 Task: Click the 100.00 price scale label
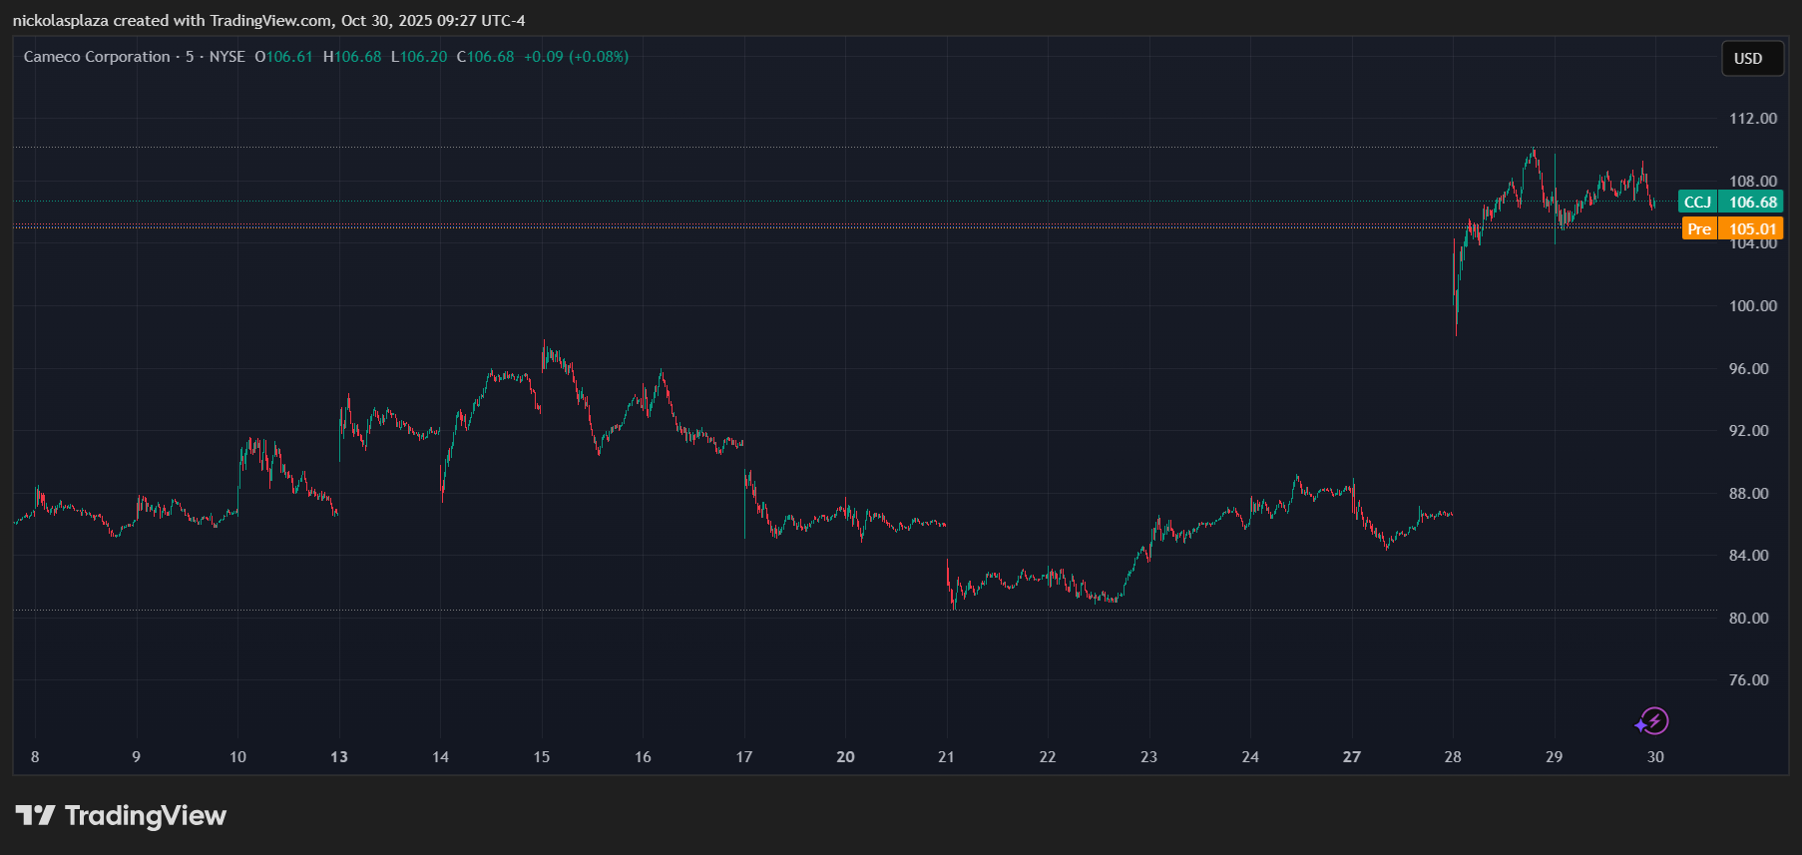point(1752,306)
